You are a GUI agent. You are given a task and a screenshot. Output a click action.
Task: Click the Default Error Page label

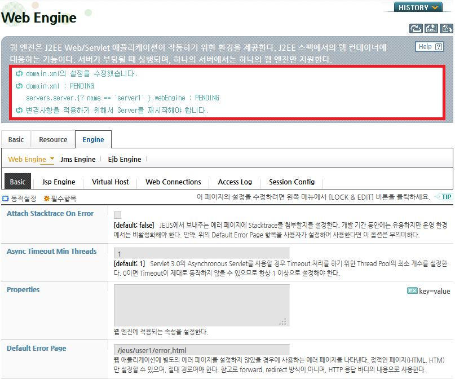(37, 348)
